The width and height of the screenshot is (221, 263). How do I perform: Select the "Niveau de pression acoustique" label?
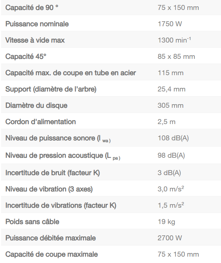coord(63,155)
